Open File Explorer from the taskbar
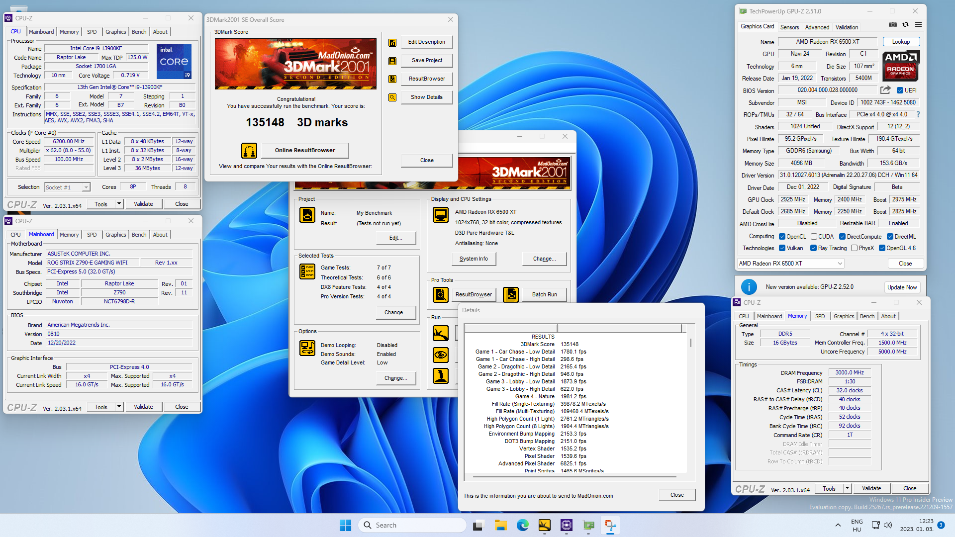Viewport: 955px width, 537px height. pos(500,525)
